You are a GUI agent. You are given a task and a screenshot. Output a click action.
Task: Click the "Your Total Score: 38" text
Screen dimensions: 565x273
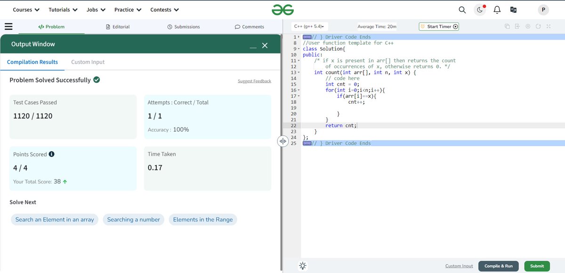(40, 181)
